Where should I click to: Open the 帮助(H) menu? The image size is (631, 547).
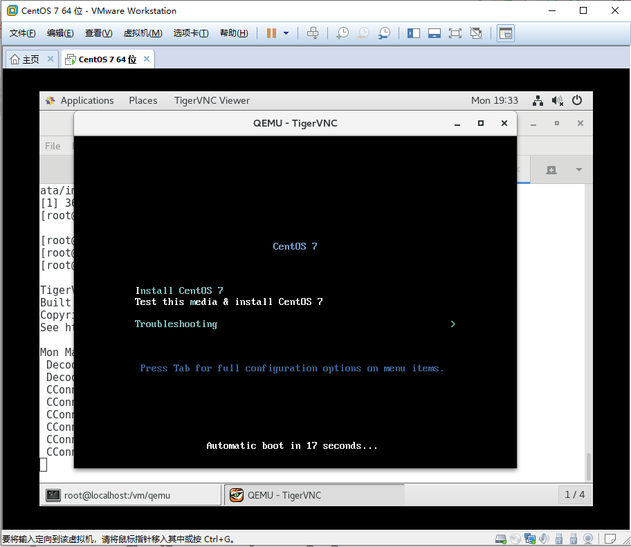point(234,33)
